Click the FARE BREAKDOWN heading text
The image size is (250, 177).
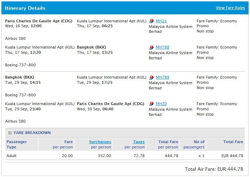click(32, 133)
